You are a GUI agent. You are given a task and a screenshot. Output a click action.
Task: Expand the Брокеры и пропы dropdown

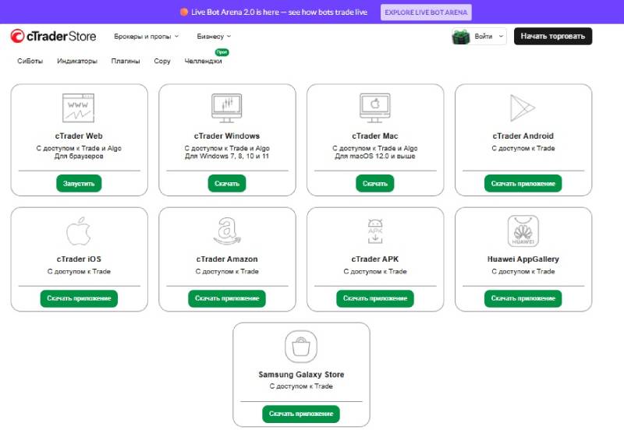(146, 36)
